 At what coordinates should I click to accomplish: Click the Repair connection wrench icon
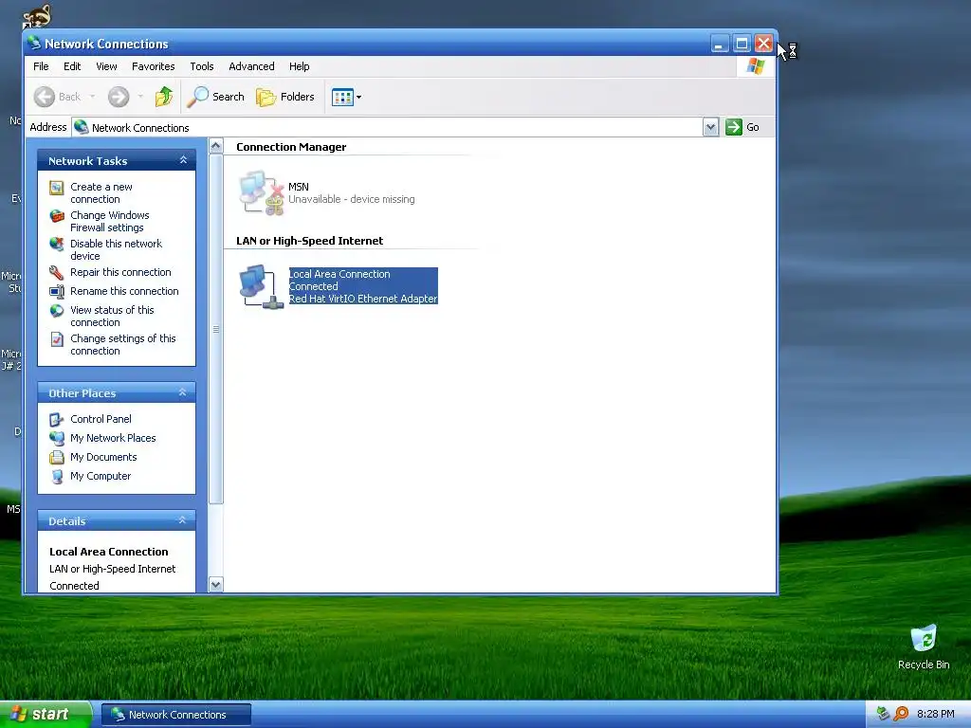pyautogui.click(x=56, y=272)
